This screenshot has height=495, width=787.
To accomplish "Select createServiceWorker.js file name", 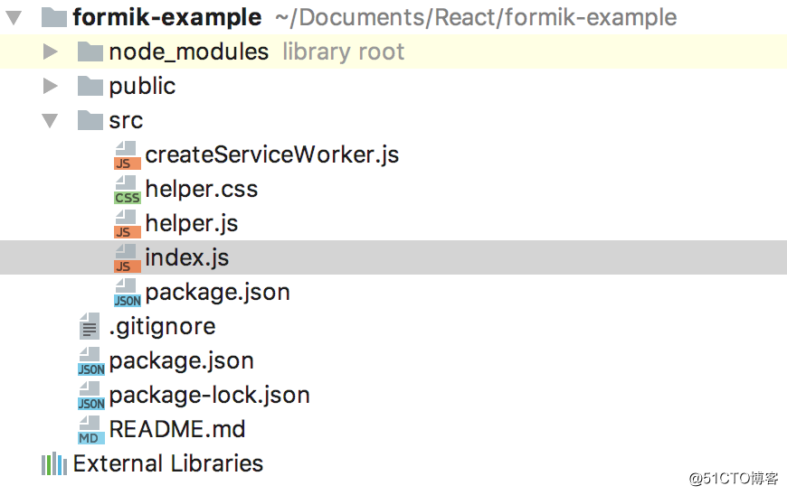I will click(x=272, y=154).
